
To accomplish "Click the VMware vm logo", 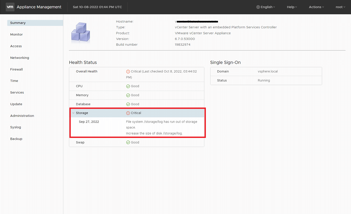I will pyautogui.click(x=10, y=7).
